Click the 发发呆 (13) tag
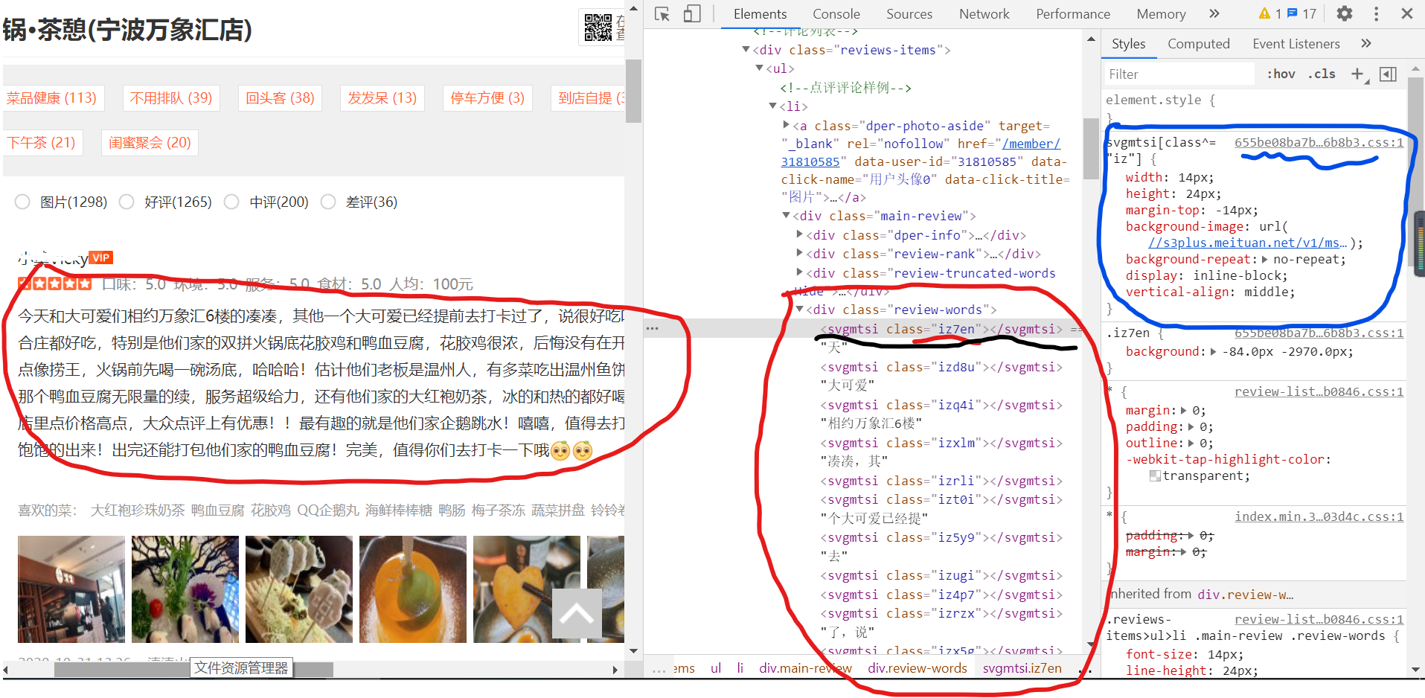1425x698 pixels. click(382, 97)
